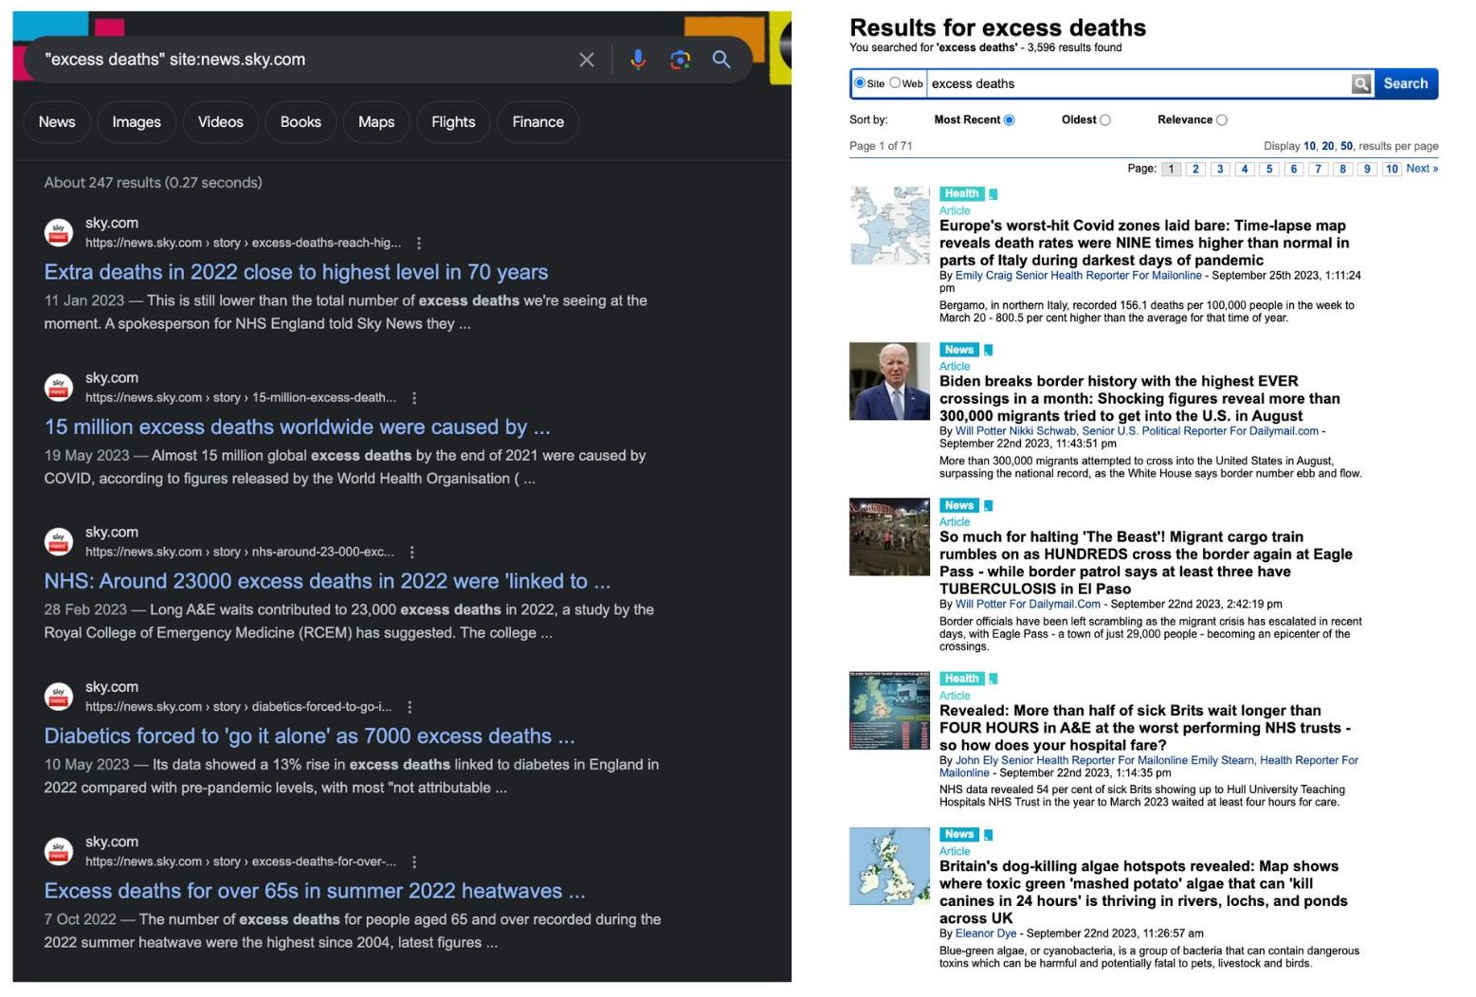This screenshot has width=1476, height=997.
Task: Click the Google magnifier search icon
Action: 721,60
